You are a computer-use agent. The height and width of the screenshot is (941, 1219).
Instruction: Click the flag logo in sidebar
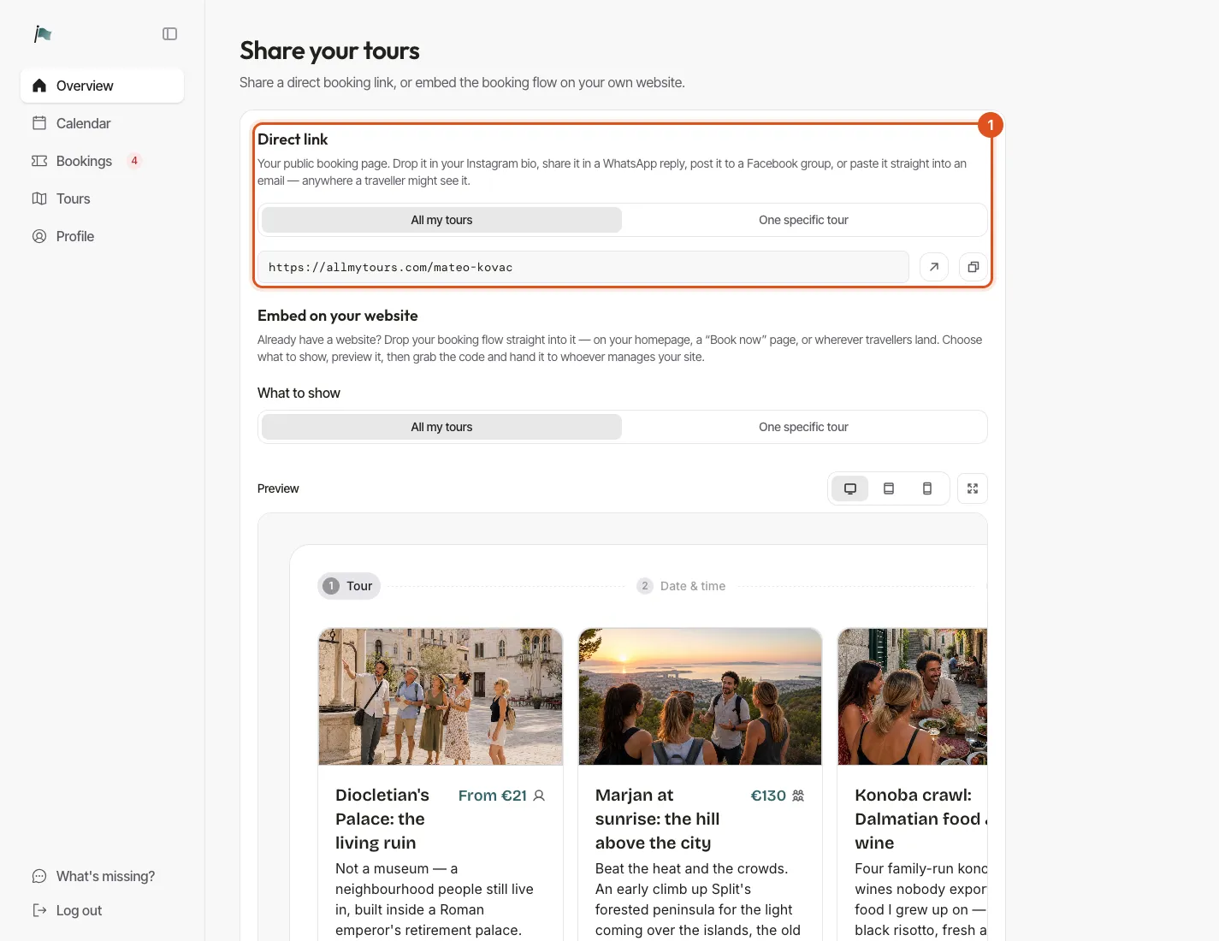(x=43, y=33)
